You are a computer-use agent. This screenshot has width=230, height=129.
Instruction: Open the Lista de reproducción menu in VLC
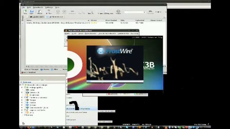pyautogui.click(x=107, y=33)
